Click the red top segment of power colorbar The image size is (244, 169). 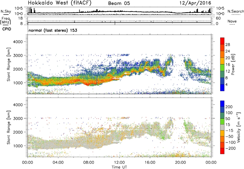[222, 41]
